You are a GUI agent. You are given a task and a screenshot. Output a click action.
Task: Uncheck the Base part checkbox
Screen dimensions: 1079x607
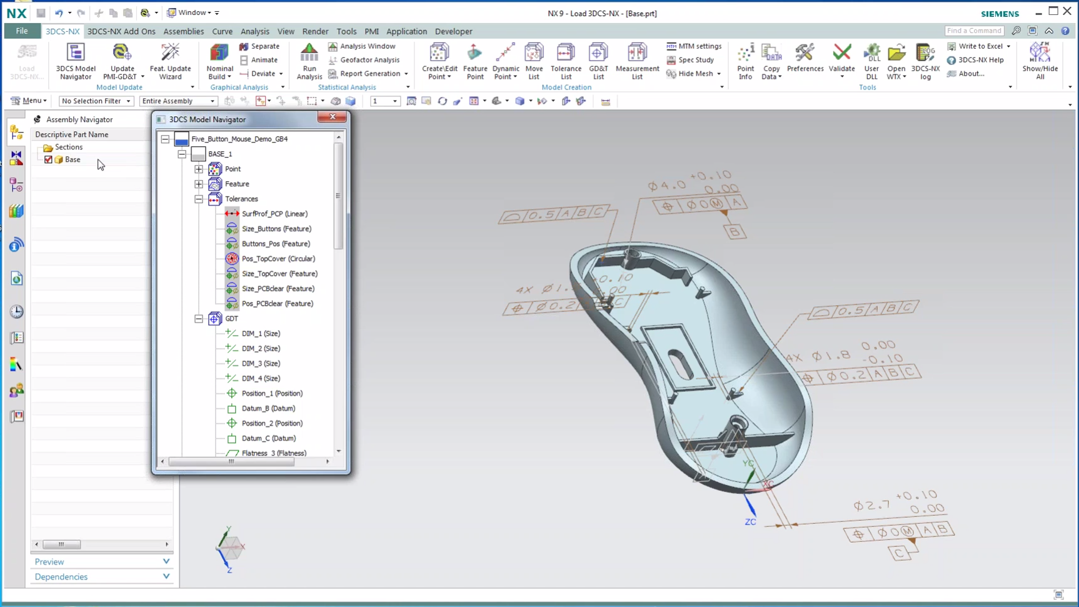click(x=49, y=159)
